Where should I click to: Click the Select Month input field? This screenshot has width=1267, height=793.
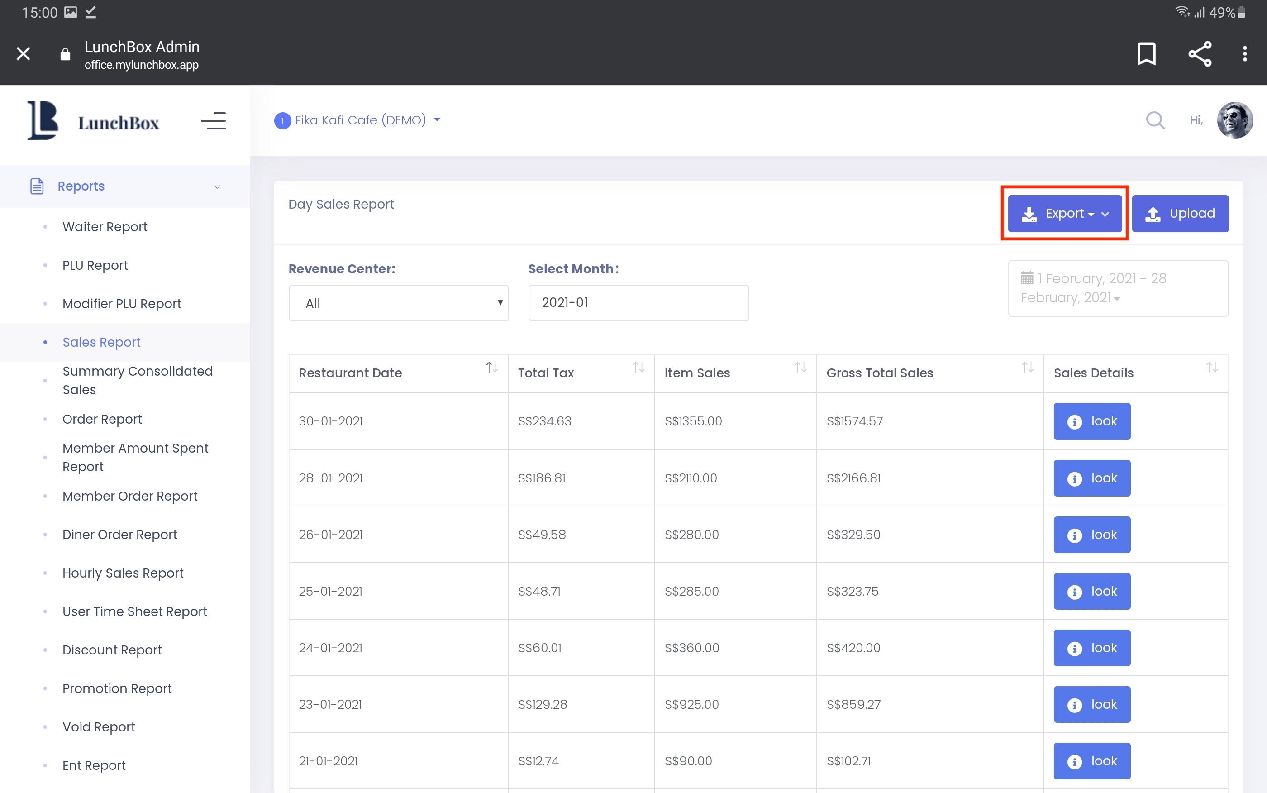point(638,303)
